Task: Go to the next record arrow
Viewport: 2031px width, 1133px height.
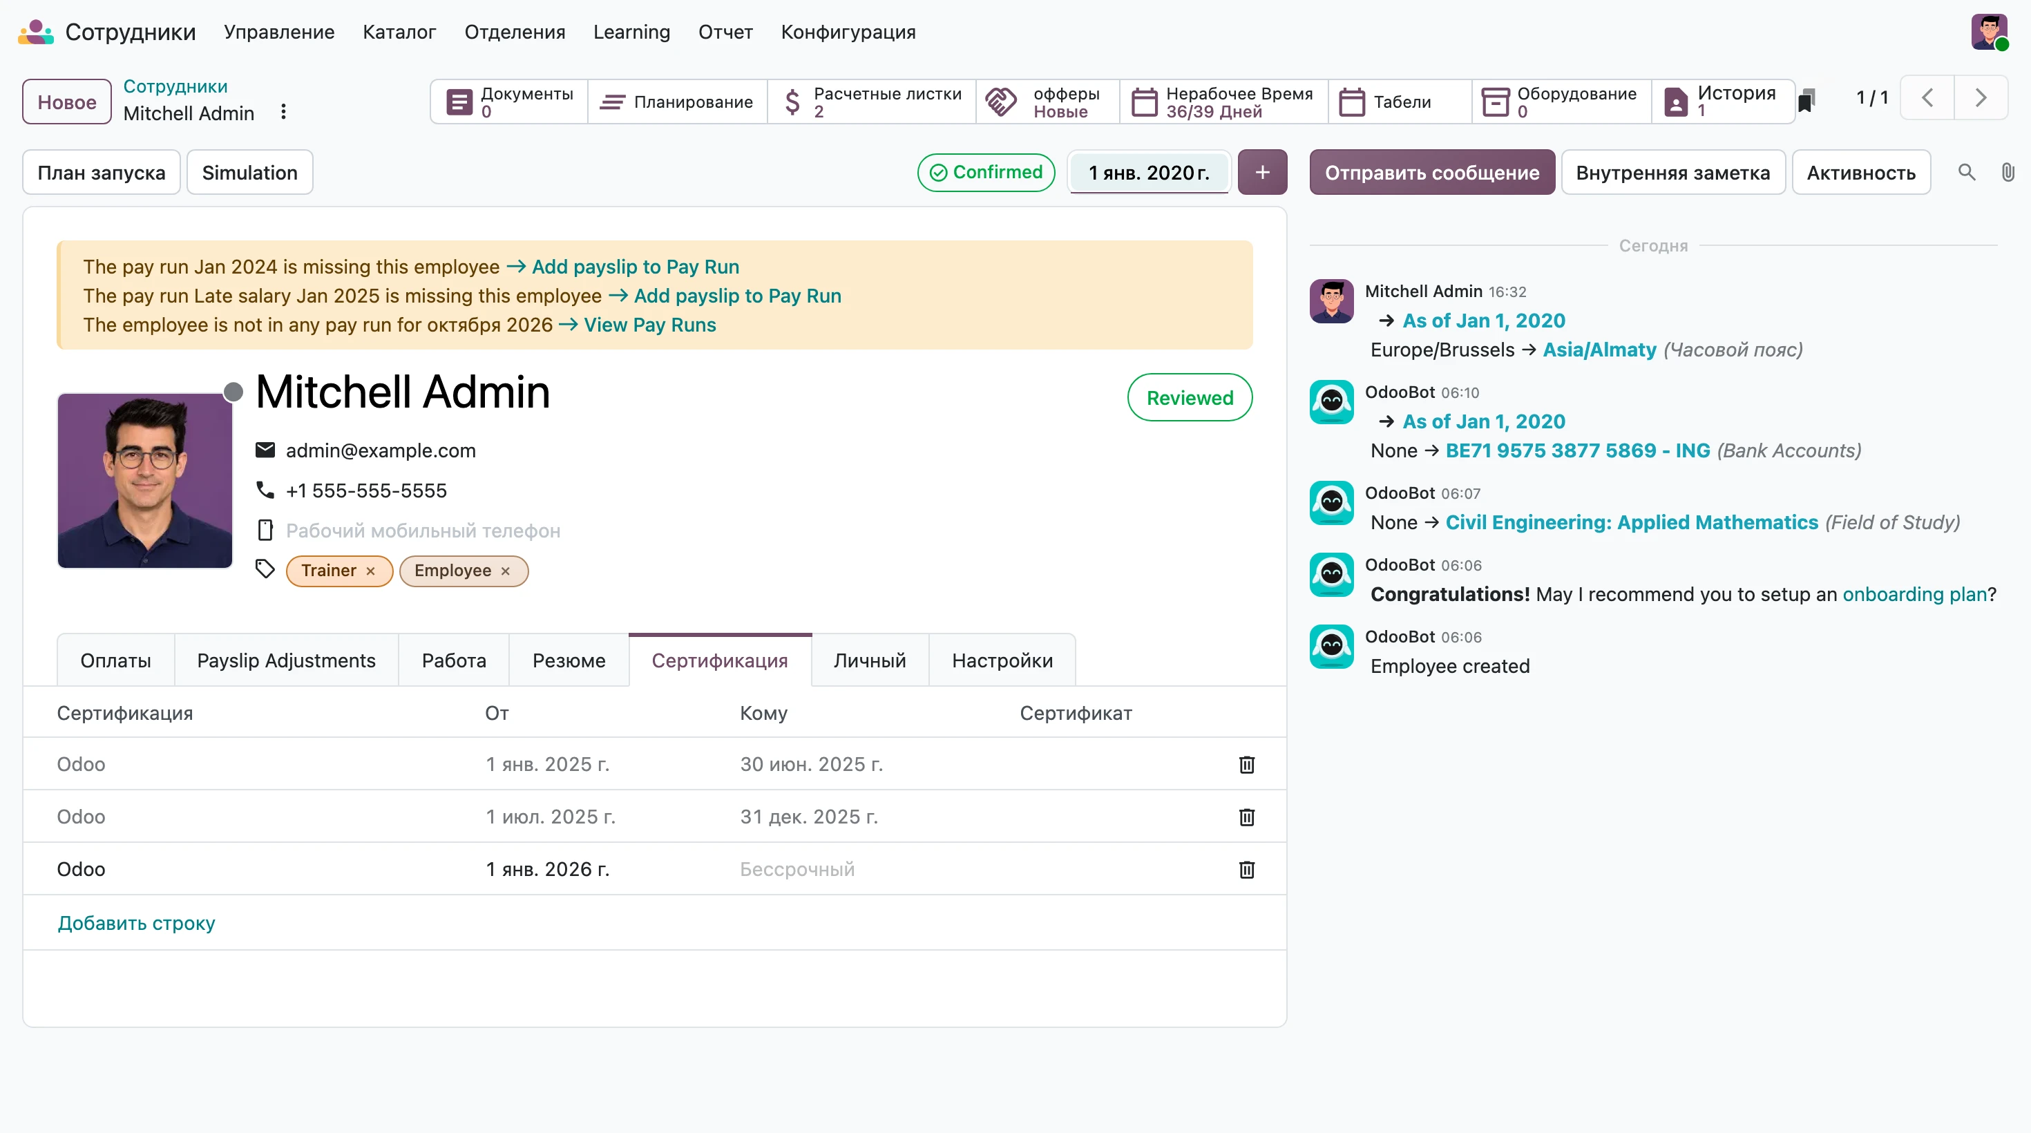Action: (x=1981, y=98)
